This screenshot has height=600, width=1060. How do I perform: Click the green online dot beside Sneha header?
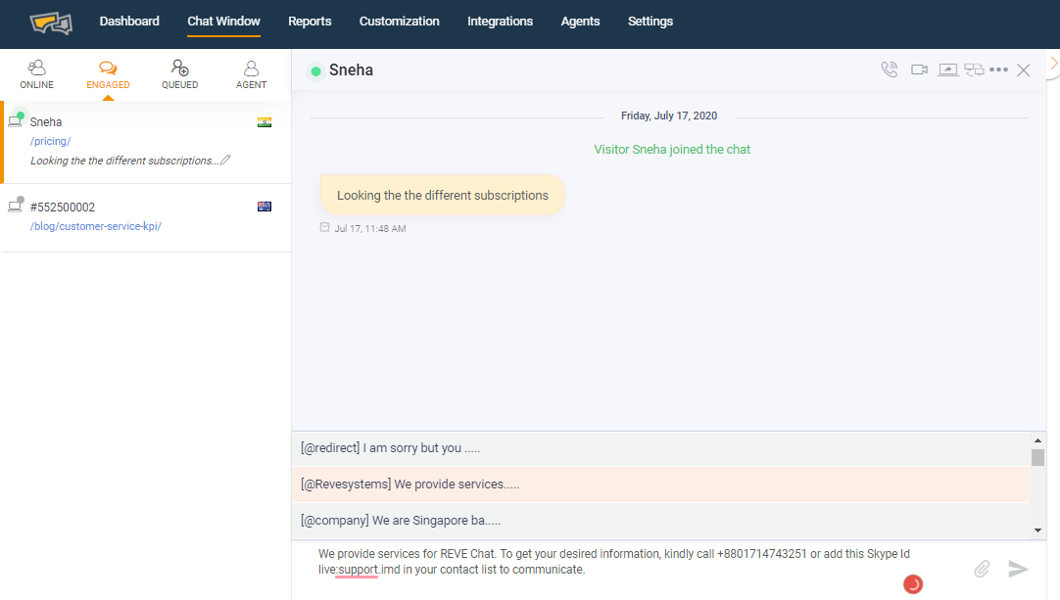pyautogui.click(x=315, y=70)
